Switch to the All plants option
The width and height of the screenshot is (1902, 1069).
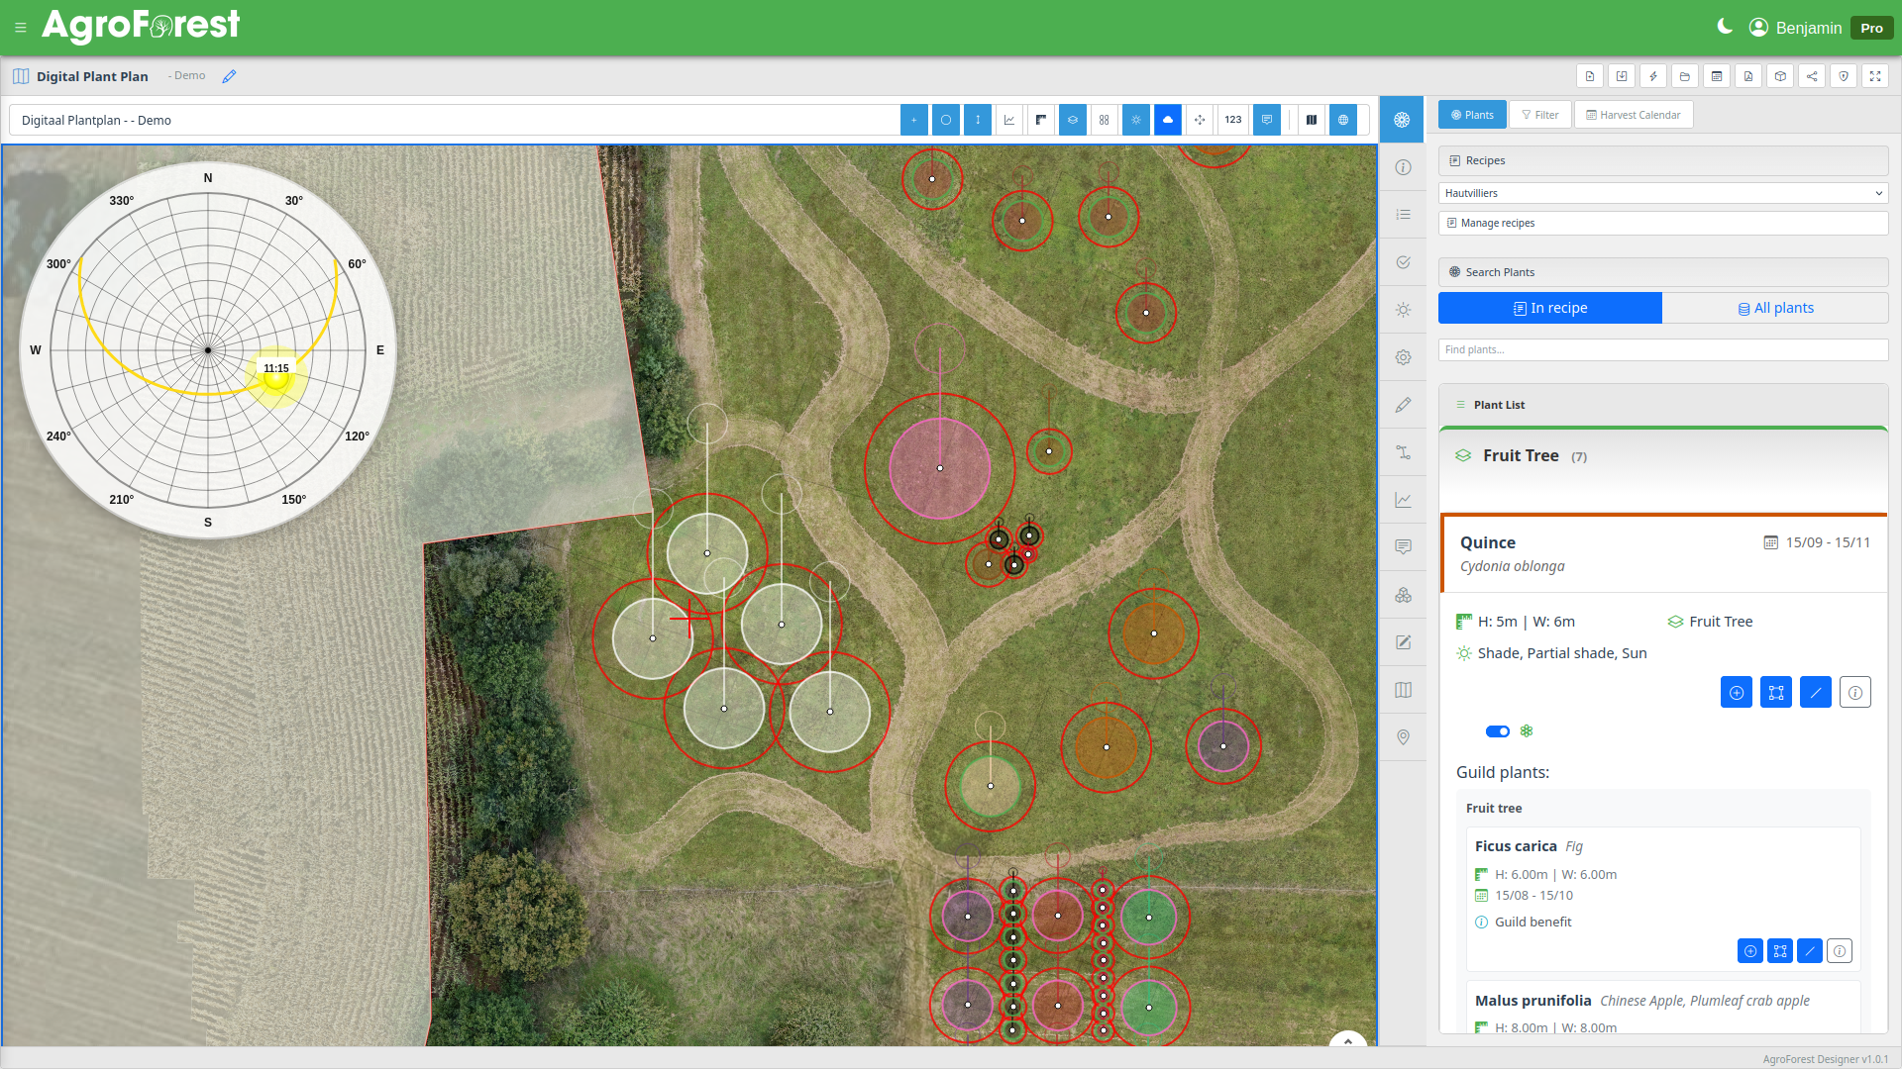[x=1775, y=308]
